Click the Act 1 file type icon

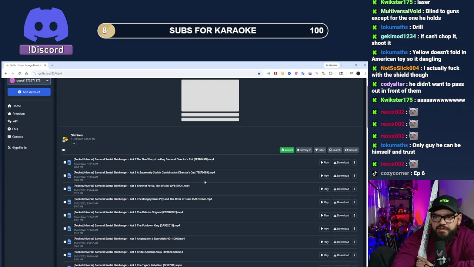click(69, 162)
